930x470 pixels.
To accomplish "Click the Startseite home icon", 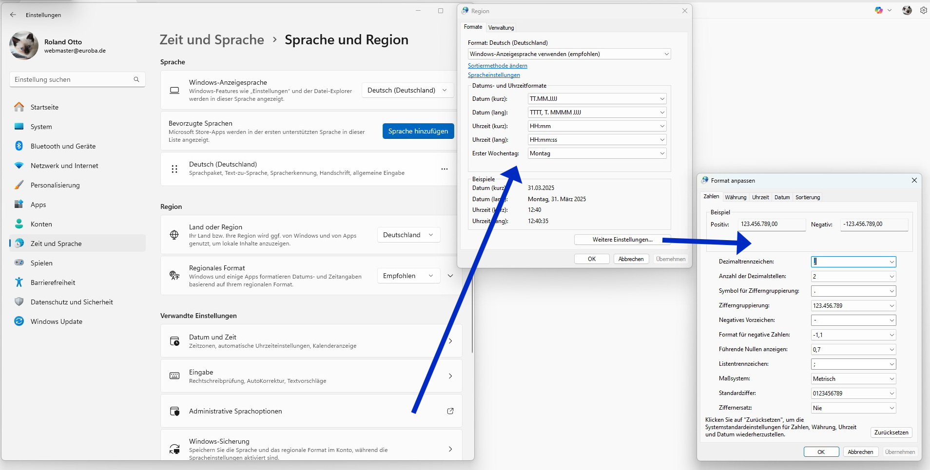I will coord(19,107).
